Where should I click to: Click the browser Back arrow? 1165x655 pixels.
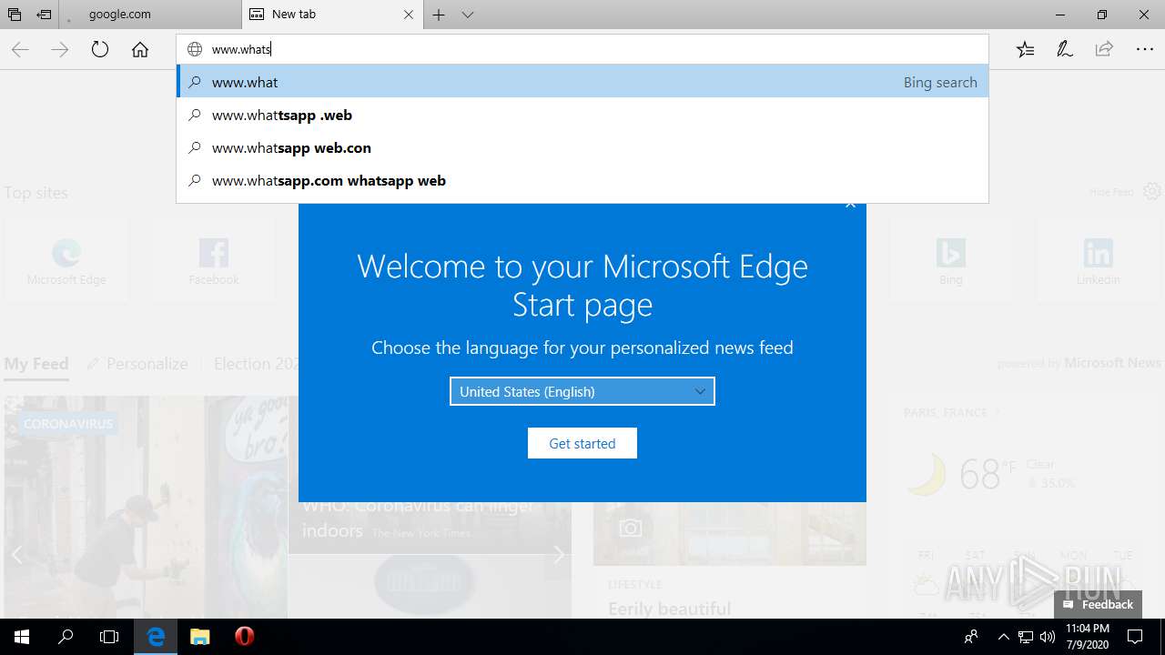click(20, 50)
